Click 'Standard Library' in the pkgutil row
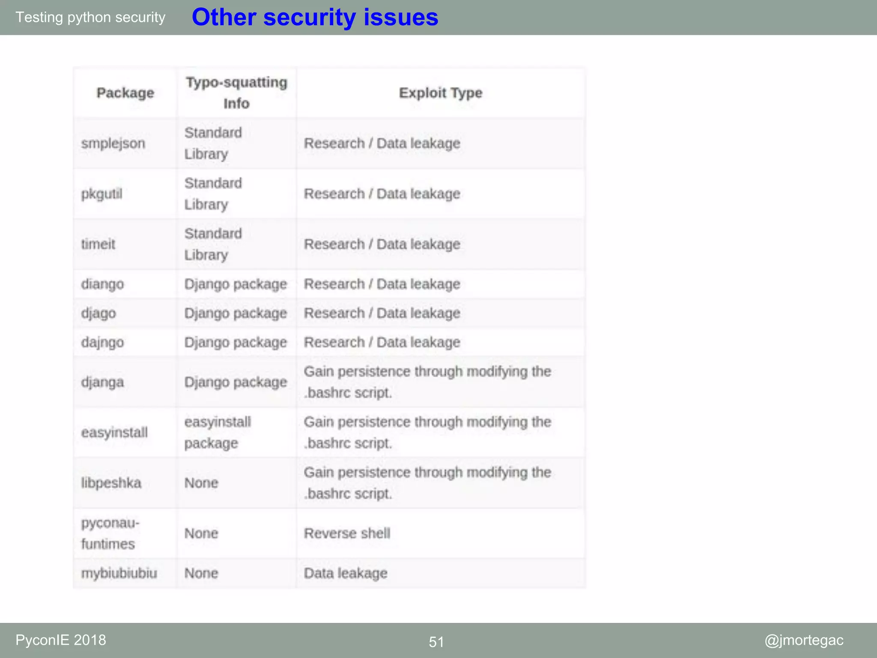877x658 pixels. [x=213, y=194]
